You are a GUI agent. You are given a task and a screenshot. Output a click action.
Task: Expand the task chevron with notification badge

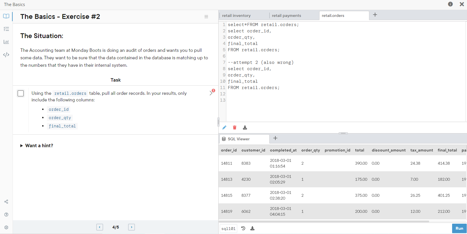coord(212,93)
